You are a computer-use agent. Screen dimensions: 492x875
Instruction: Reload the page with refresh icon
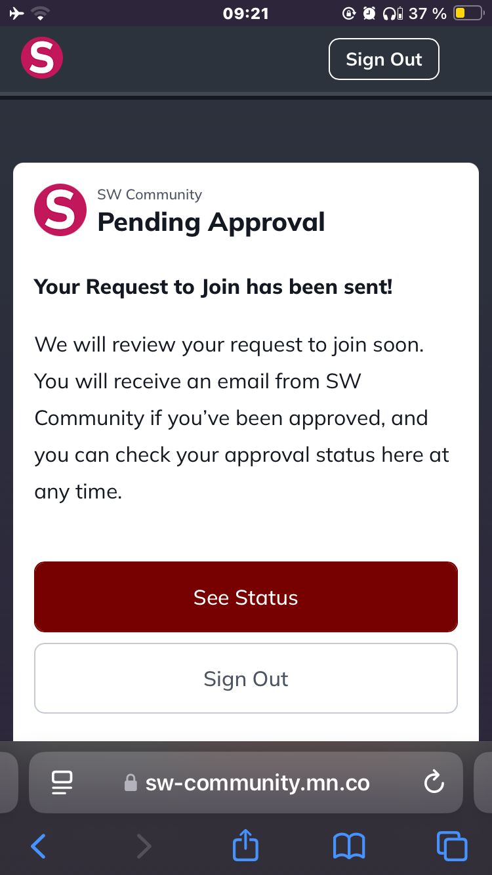coord(434,782)
